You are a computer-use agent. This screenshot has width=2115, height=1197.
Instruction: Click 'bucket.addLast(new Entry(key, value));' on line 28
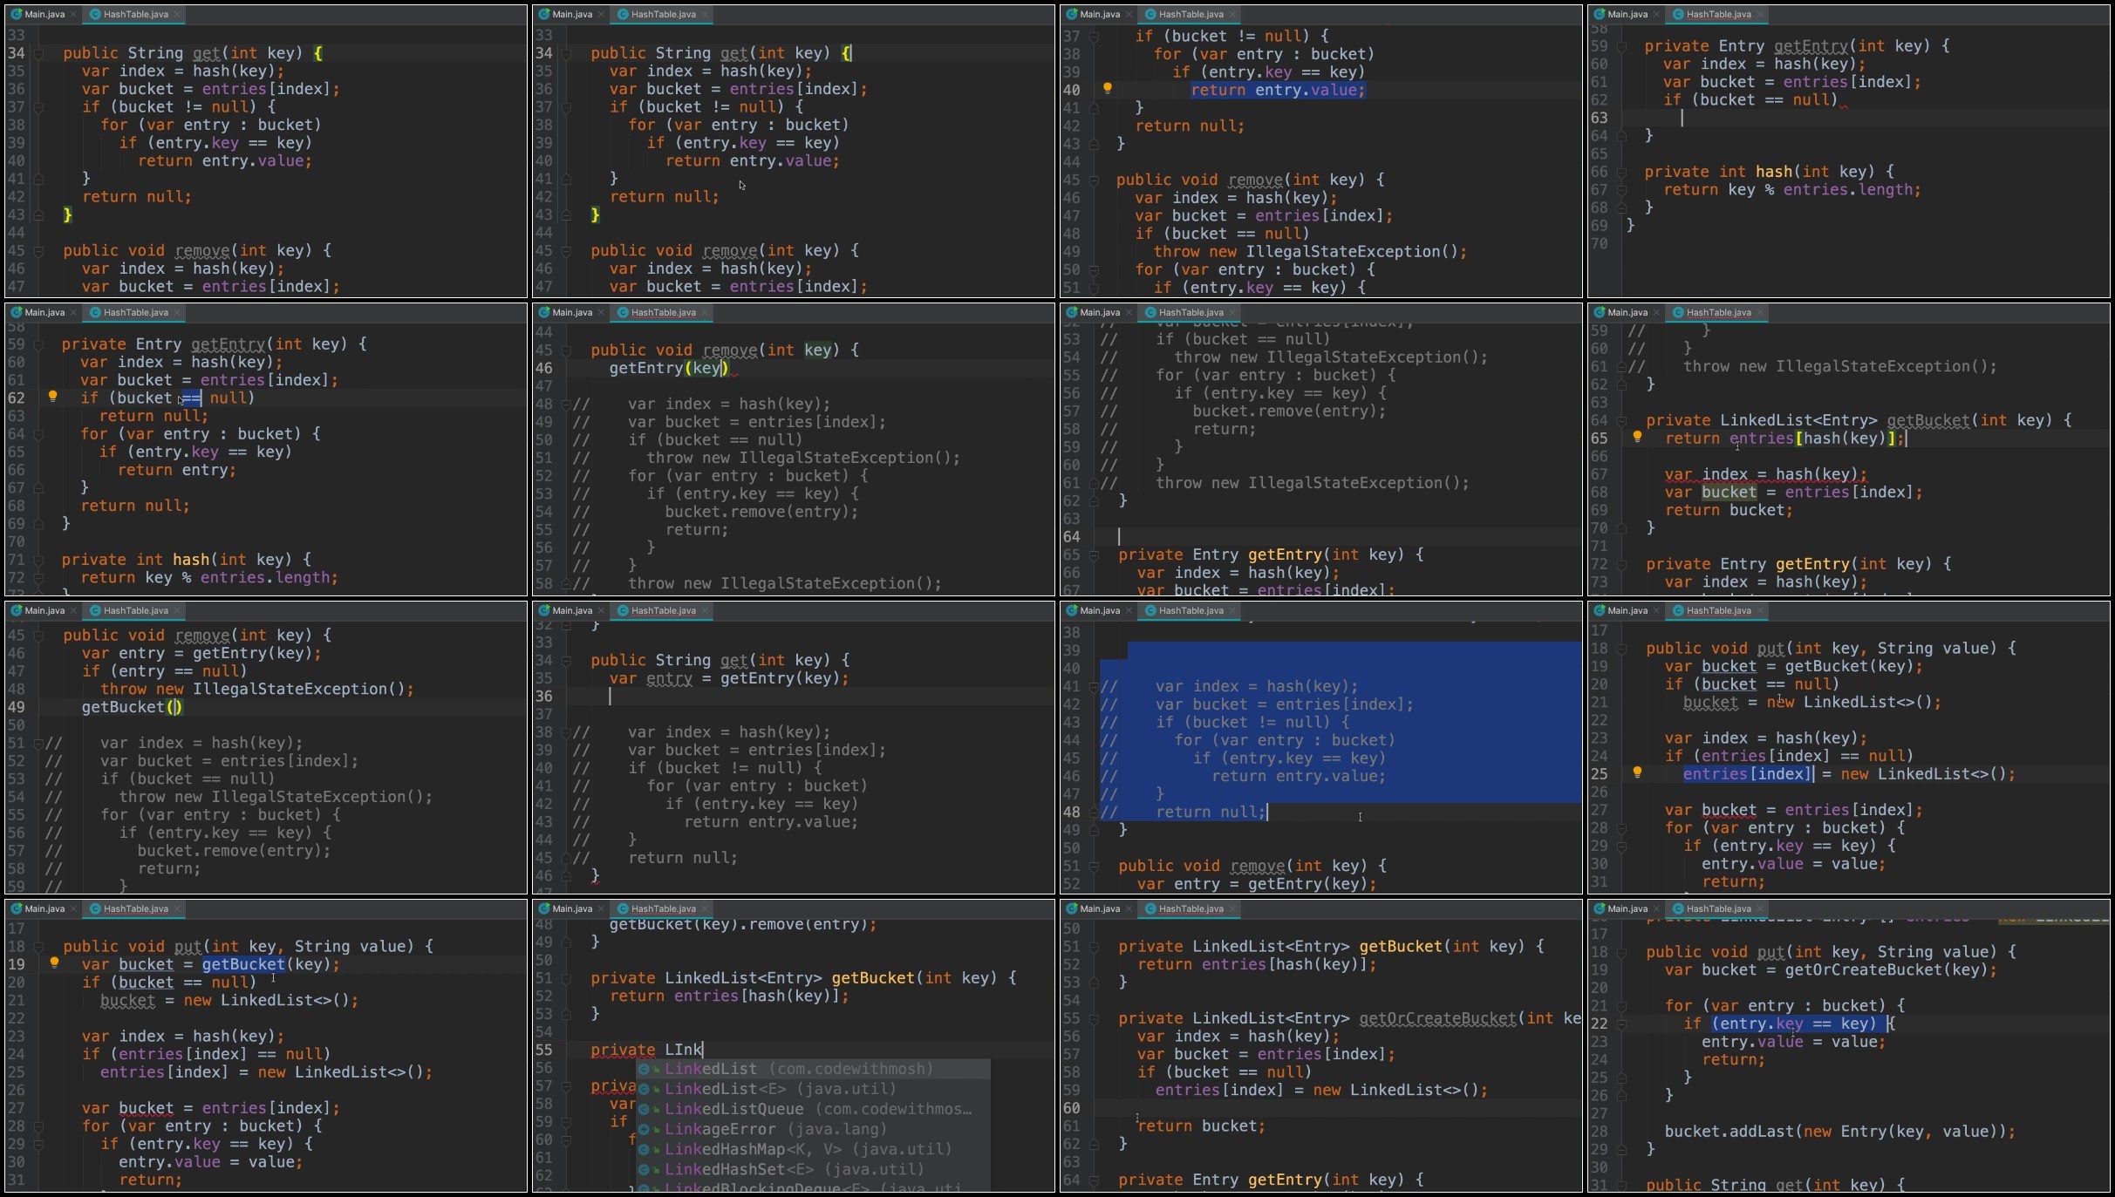click(1840, 1132)
